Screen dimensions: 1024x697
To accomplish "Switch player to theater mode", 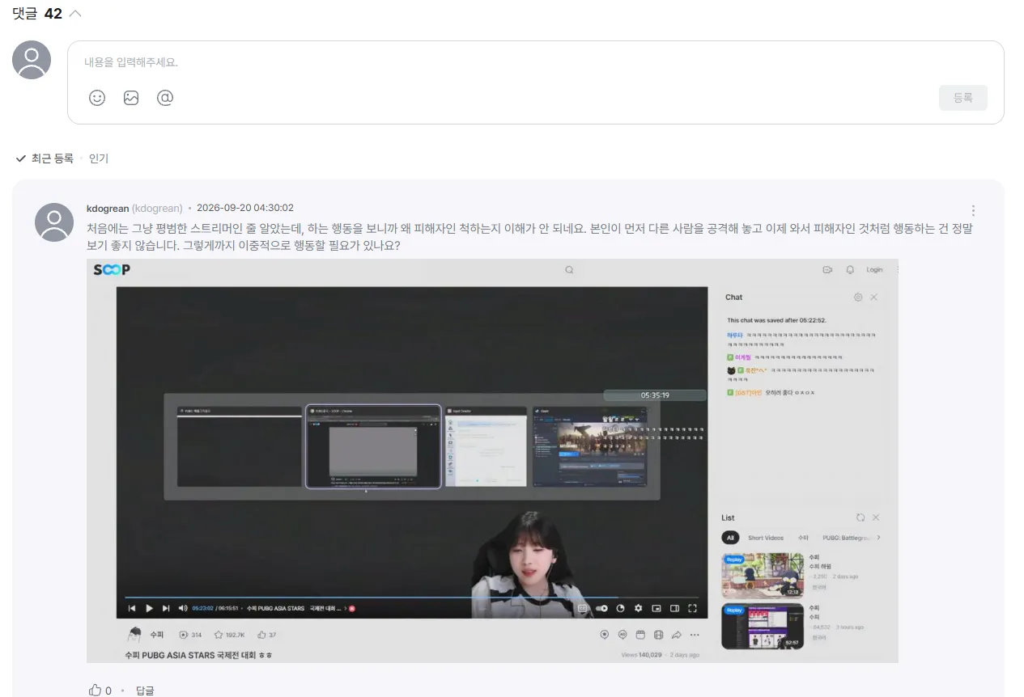I will pos(674,608).
